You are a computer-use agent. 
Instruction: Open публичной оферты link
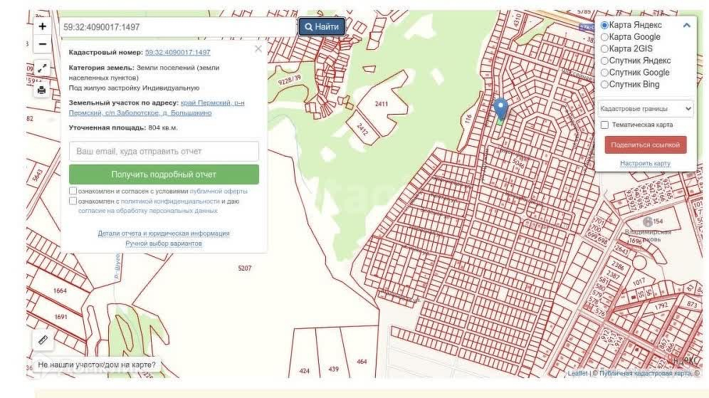219,192
